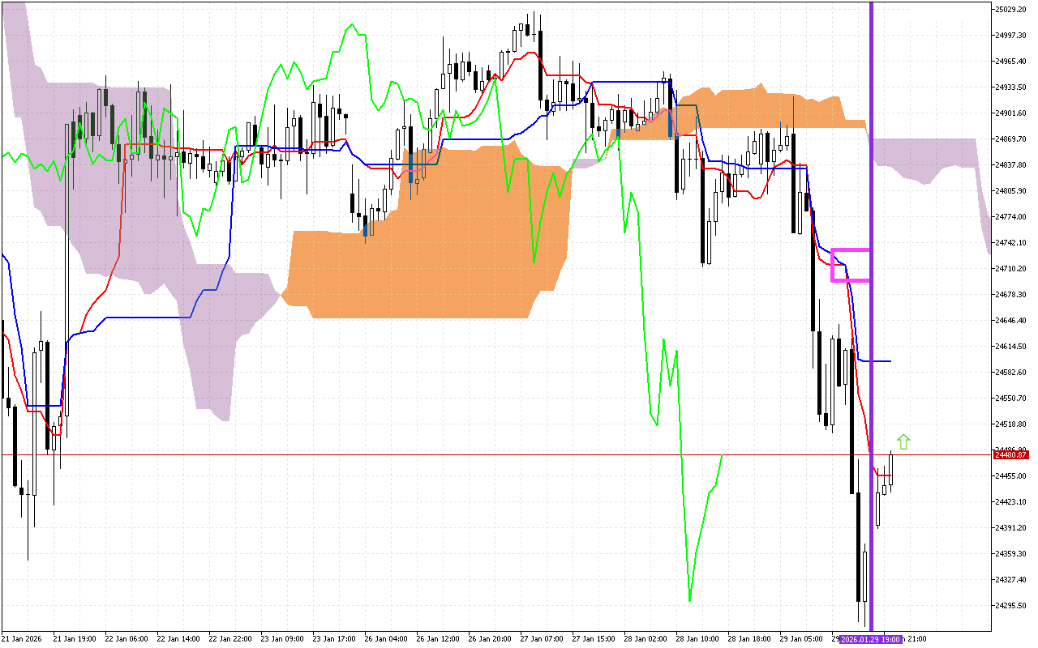The width and height of the screenshot is (1038, 648).
Task: Click the 25029.20 price axis label
Action: click(1010, 10)
